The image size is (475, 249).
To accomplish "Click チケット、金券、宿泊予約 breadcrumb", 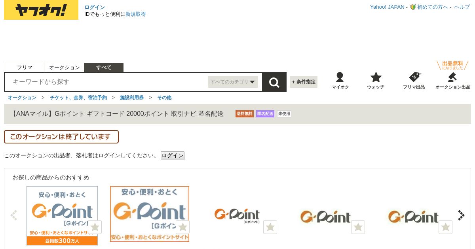I will click(x=78, y=98).
